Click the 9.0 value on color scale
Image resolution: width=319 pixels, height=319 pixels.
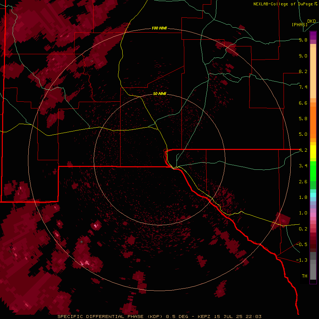coord(303,56)
